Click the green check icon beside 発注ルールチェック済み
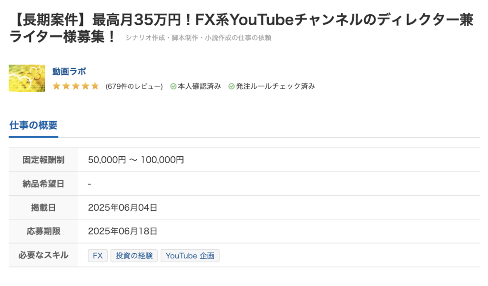Viewport: 488px width, 286px height. (x=232, y=86)
